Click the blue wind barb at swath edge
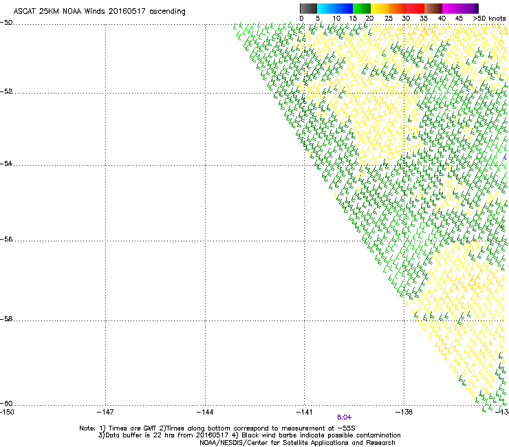This screenshot has width=509, height=447. pyautogui.click(x=505, y=157)
